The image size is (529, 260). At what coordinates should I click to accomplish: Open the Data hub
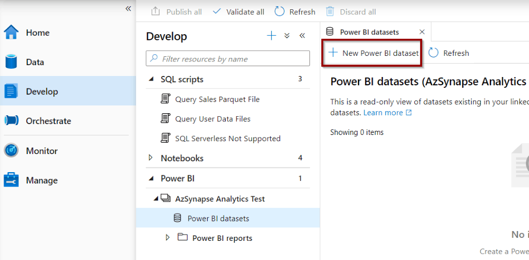coord(68,62)
